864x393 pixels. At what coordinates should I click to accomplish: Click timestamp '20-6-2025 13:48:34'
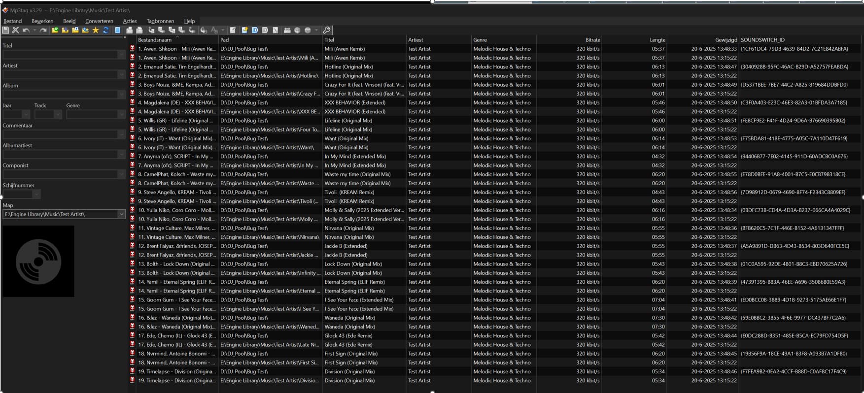(714, 210)
